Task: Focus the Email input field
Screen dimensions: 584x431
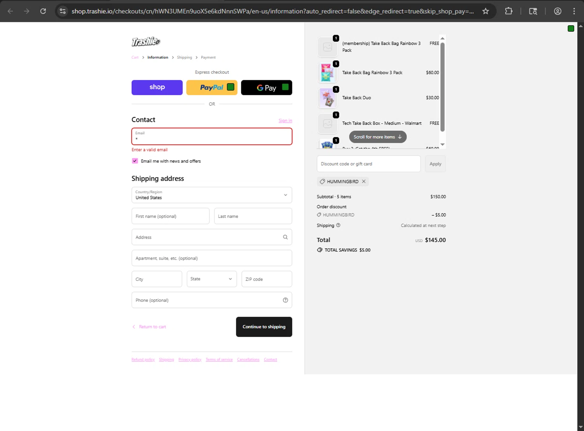Action: [x=212, y=137]
